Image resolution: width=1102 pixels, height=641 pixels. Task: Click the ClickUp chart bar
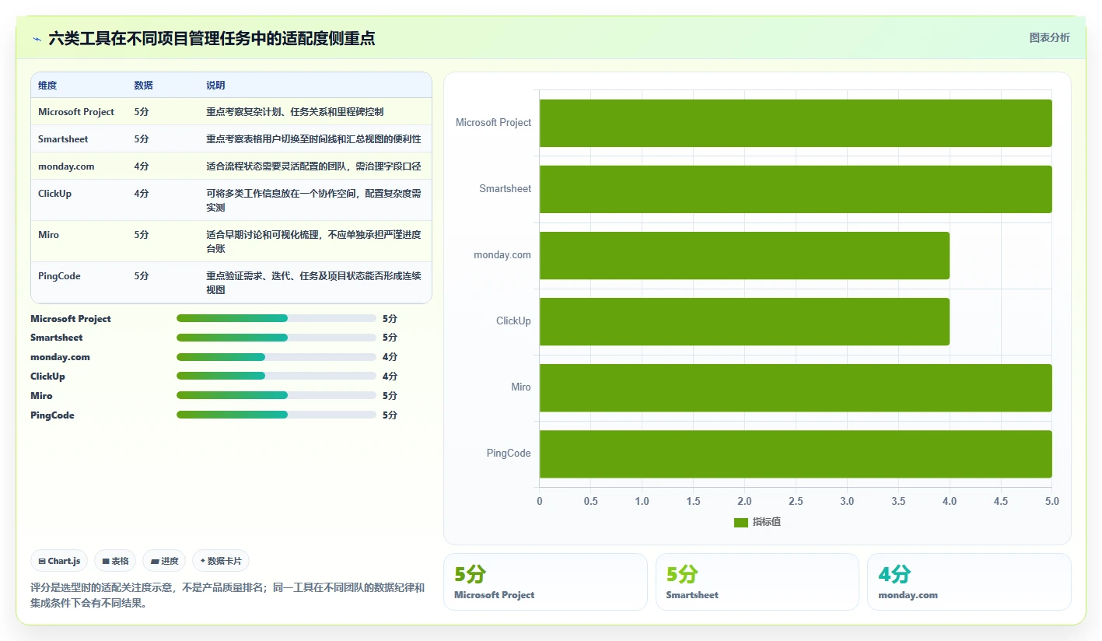pos(744,321)
